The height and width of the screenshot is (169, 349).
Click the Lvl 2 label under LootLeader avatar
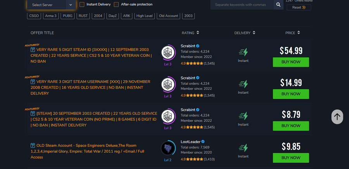[x=168, y=160]
